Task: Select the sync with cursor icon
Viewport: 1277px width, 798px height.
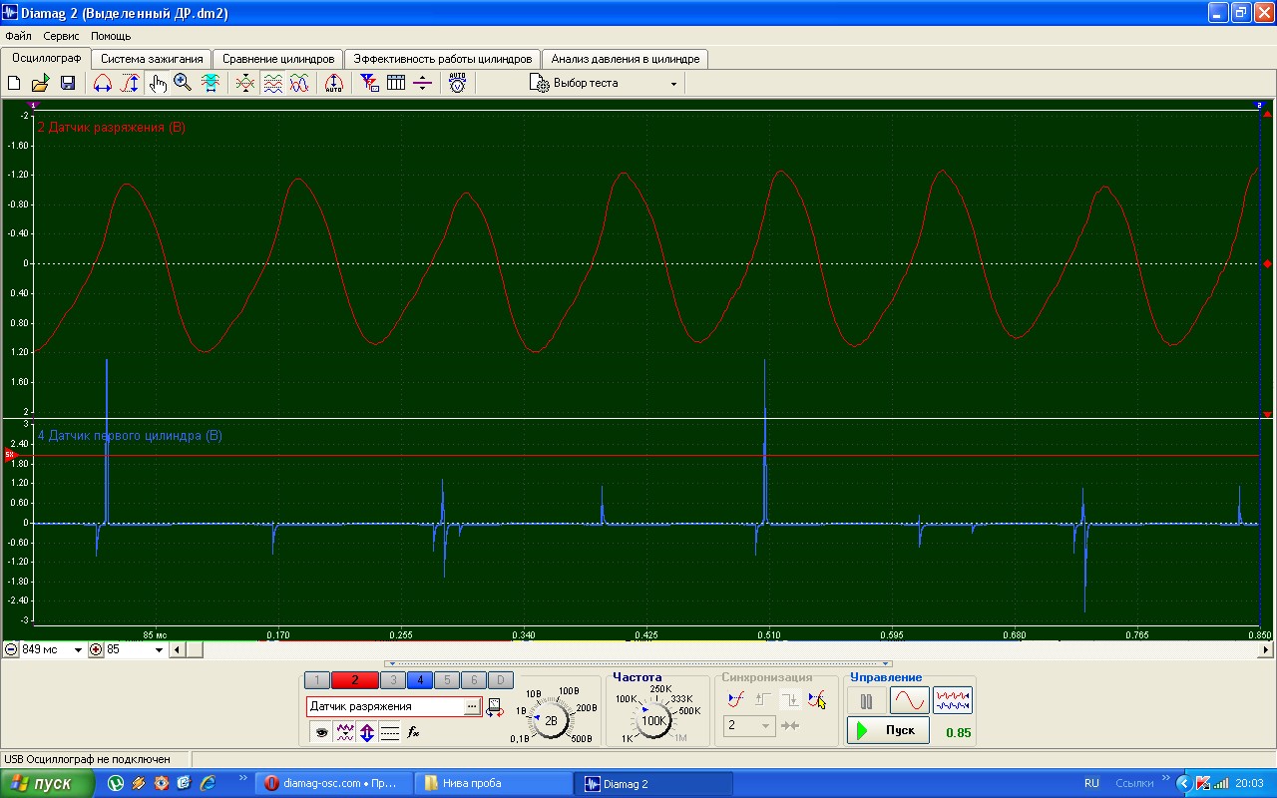Action: [x=817, y=699]
